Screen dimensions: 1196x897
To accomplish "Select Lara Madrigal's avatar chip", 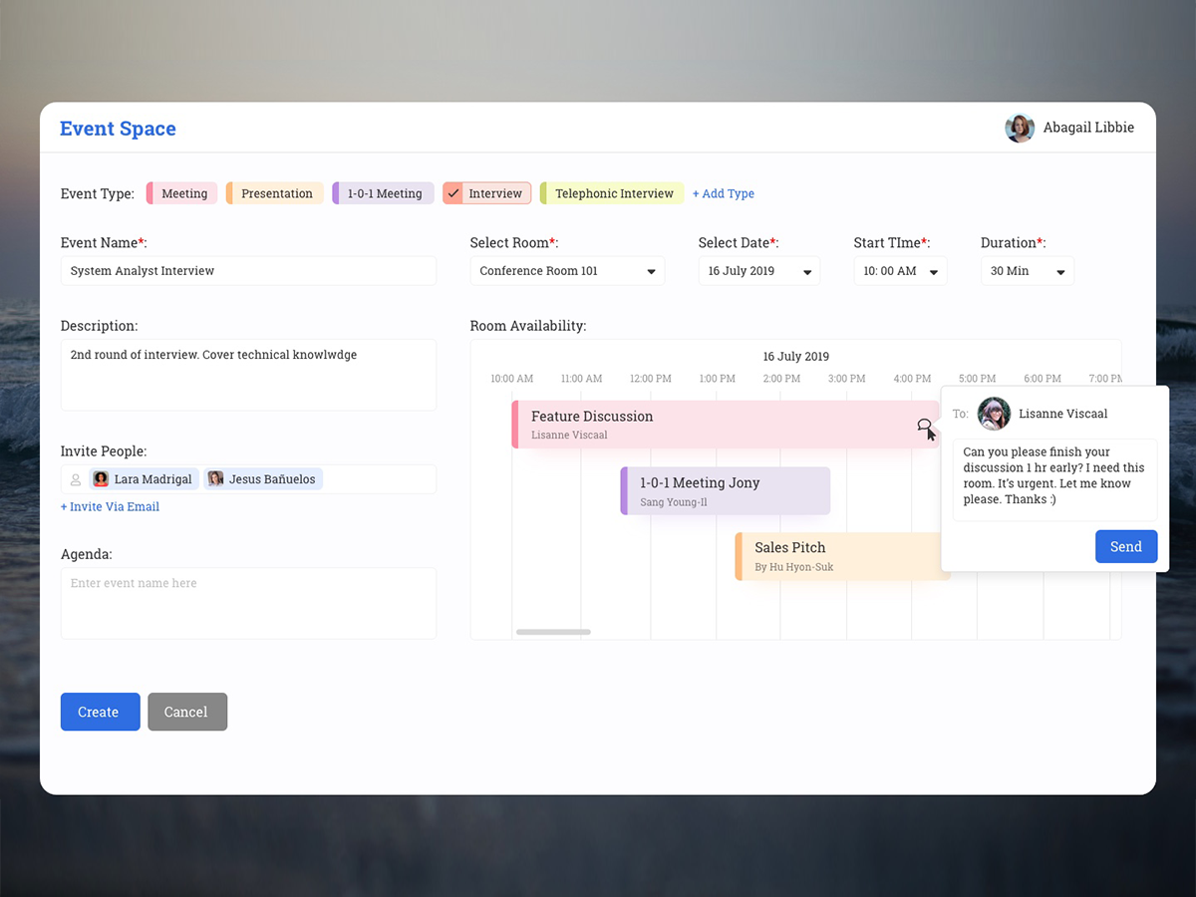I will point(101,478).
